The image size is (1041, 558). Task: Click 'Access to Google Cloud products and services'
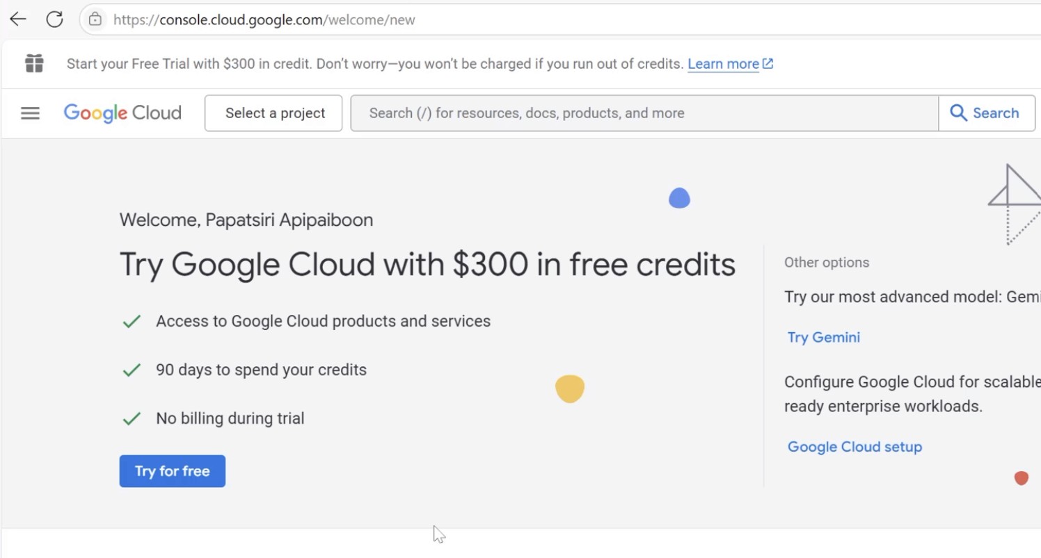323,321
